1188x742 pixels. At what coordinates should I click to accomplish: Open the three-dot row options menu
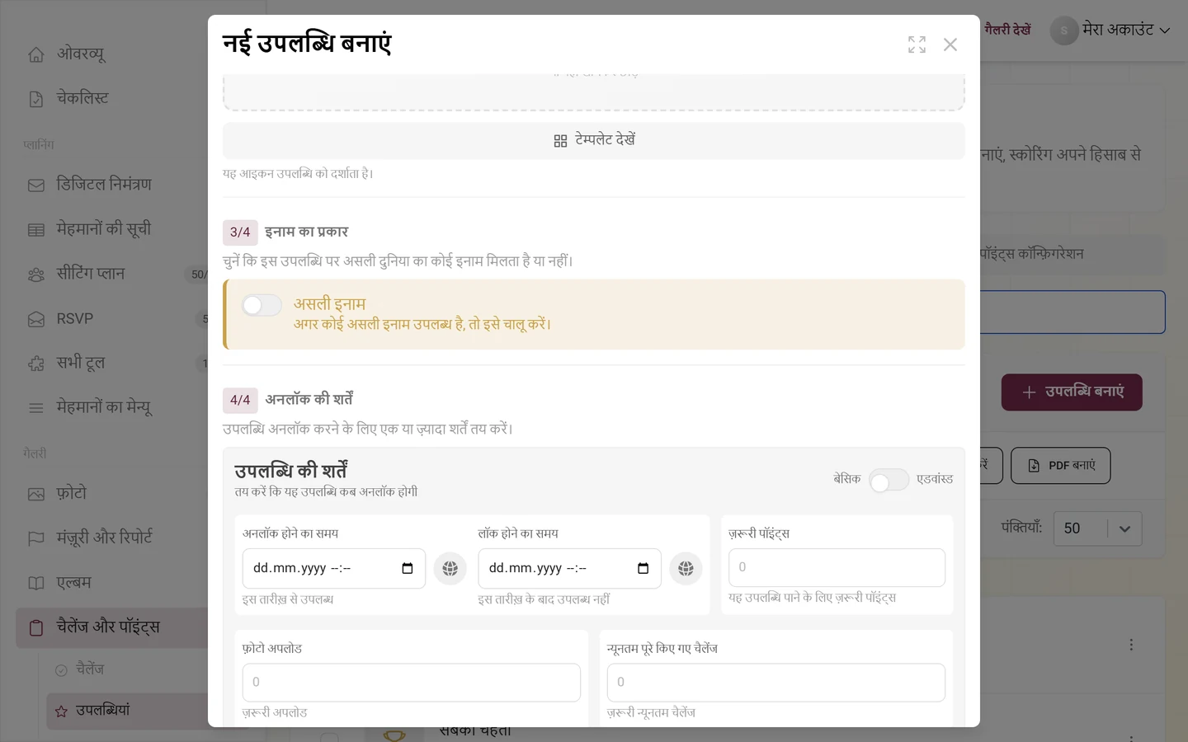coord(1131,645)
